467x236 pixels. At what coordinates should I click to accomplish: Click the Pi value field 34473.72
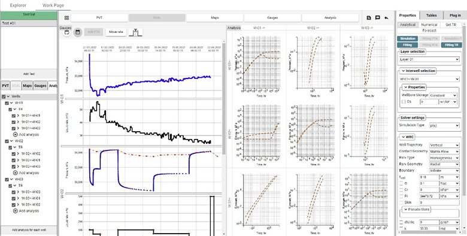pos(429,196)
